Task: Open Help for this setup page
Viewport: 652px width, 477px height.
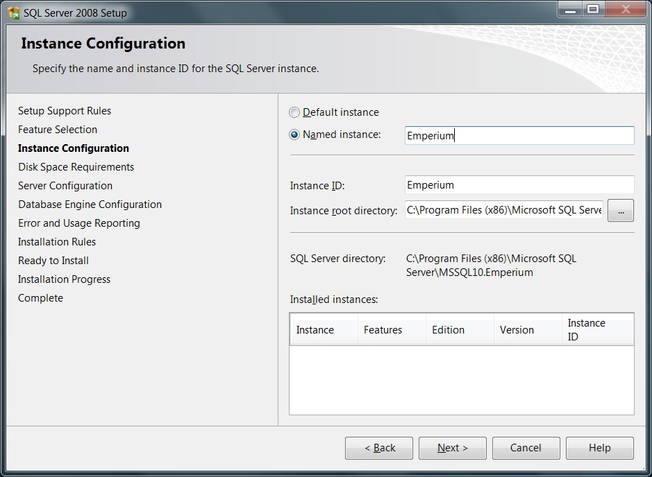Action: pos(599,448)
